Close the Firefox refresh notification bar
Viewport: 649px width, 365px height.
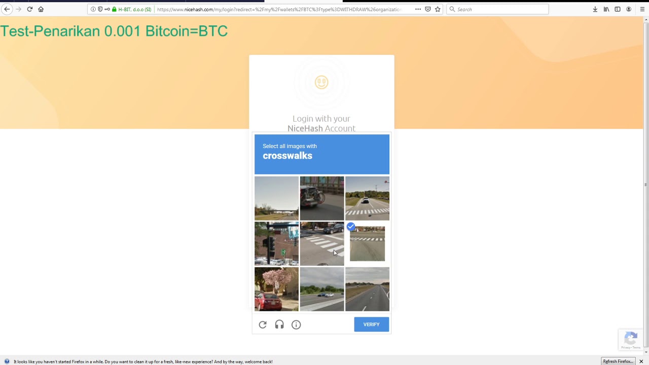coord(641,361)
